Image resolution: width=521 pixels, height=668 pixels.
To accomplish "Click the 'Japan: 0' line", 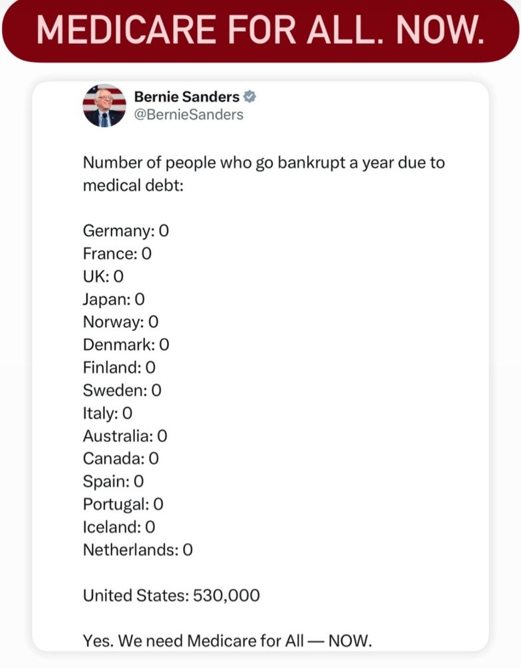I will coord(114,299).
